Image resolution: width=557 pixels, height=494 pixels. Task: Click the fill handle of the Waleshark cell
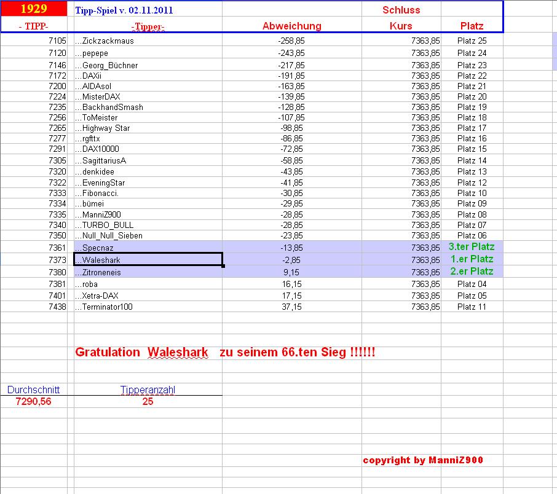[x=223, y=265]
